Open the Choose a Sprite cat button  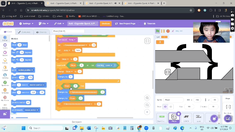point(214,118)
